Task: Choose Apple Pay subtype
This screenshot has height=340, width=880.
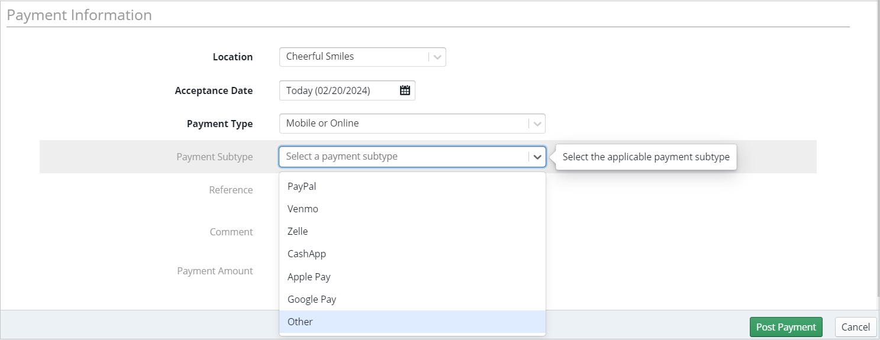Action: click(412, 277)
